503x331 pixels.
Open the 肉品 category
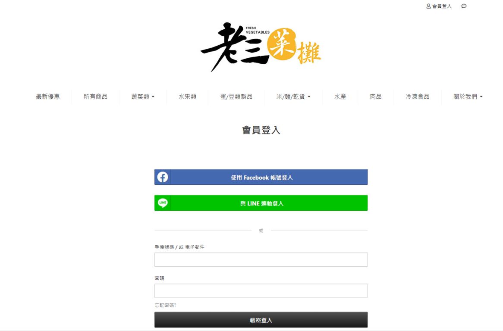pyautogui.click(x=376, y=97)
